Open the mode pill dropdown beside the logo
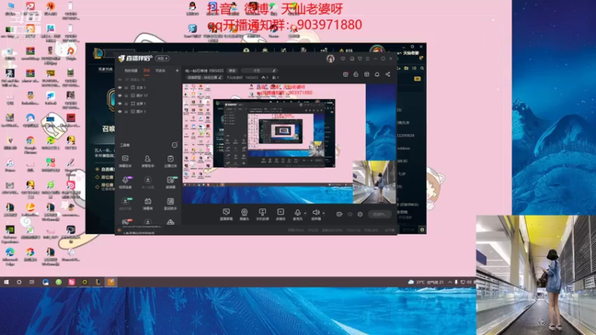The image size is (596, 335). click(x=162, y=59)
